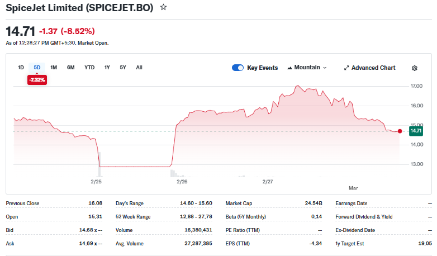Select the 5D time range tab

[37, 68]
